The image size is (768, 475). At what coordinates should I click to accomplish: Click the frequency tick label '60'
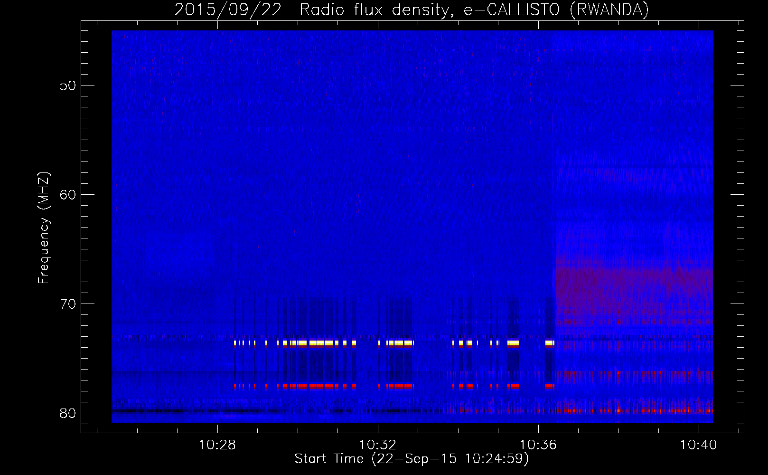point(68,195)
